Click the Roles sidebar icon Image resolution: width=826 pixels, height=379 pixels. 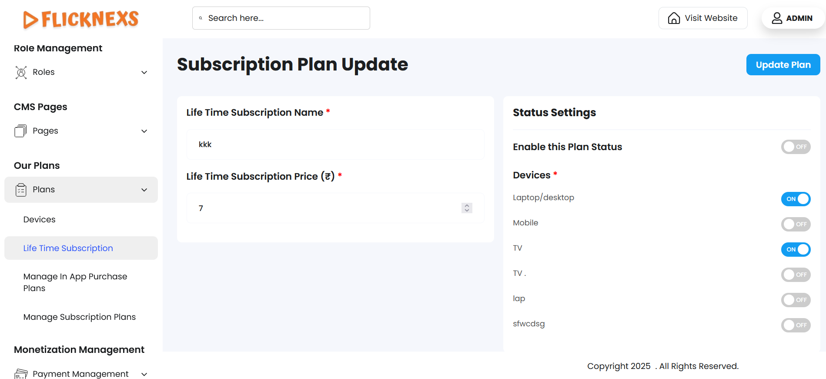click(x=21, y=72)
